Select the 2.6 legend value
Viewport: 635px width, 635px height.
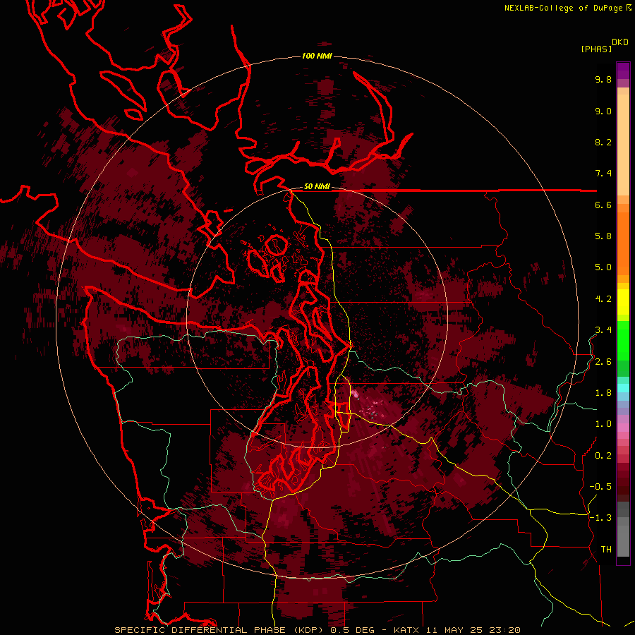[603, 362]
